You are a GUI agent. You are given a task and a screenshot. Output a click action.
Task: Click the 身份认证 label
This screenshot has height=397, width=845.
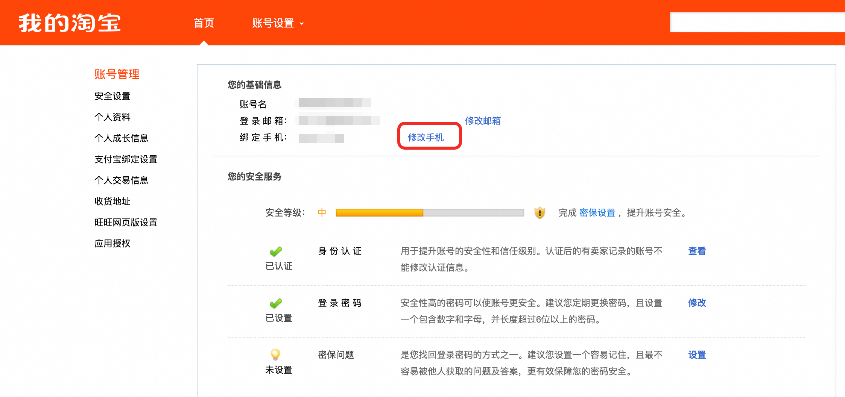pos(340,251)
